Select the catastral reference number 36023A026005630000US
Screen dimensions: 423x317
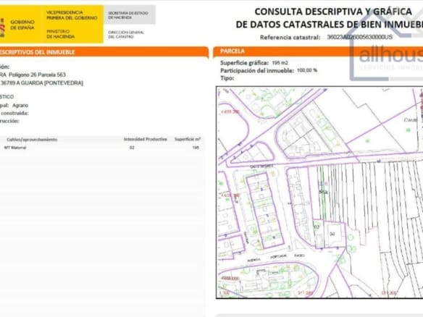(x=359, y=37)
